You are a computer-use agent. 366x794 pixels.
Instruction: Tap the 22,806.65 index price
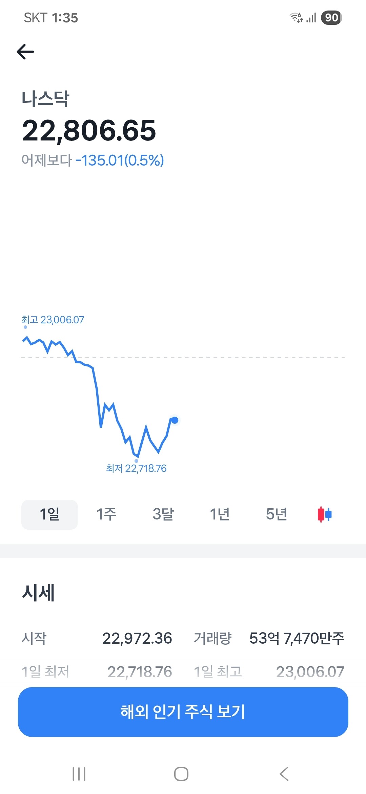tap(89, 131)
